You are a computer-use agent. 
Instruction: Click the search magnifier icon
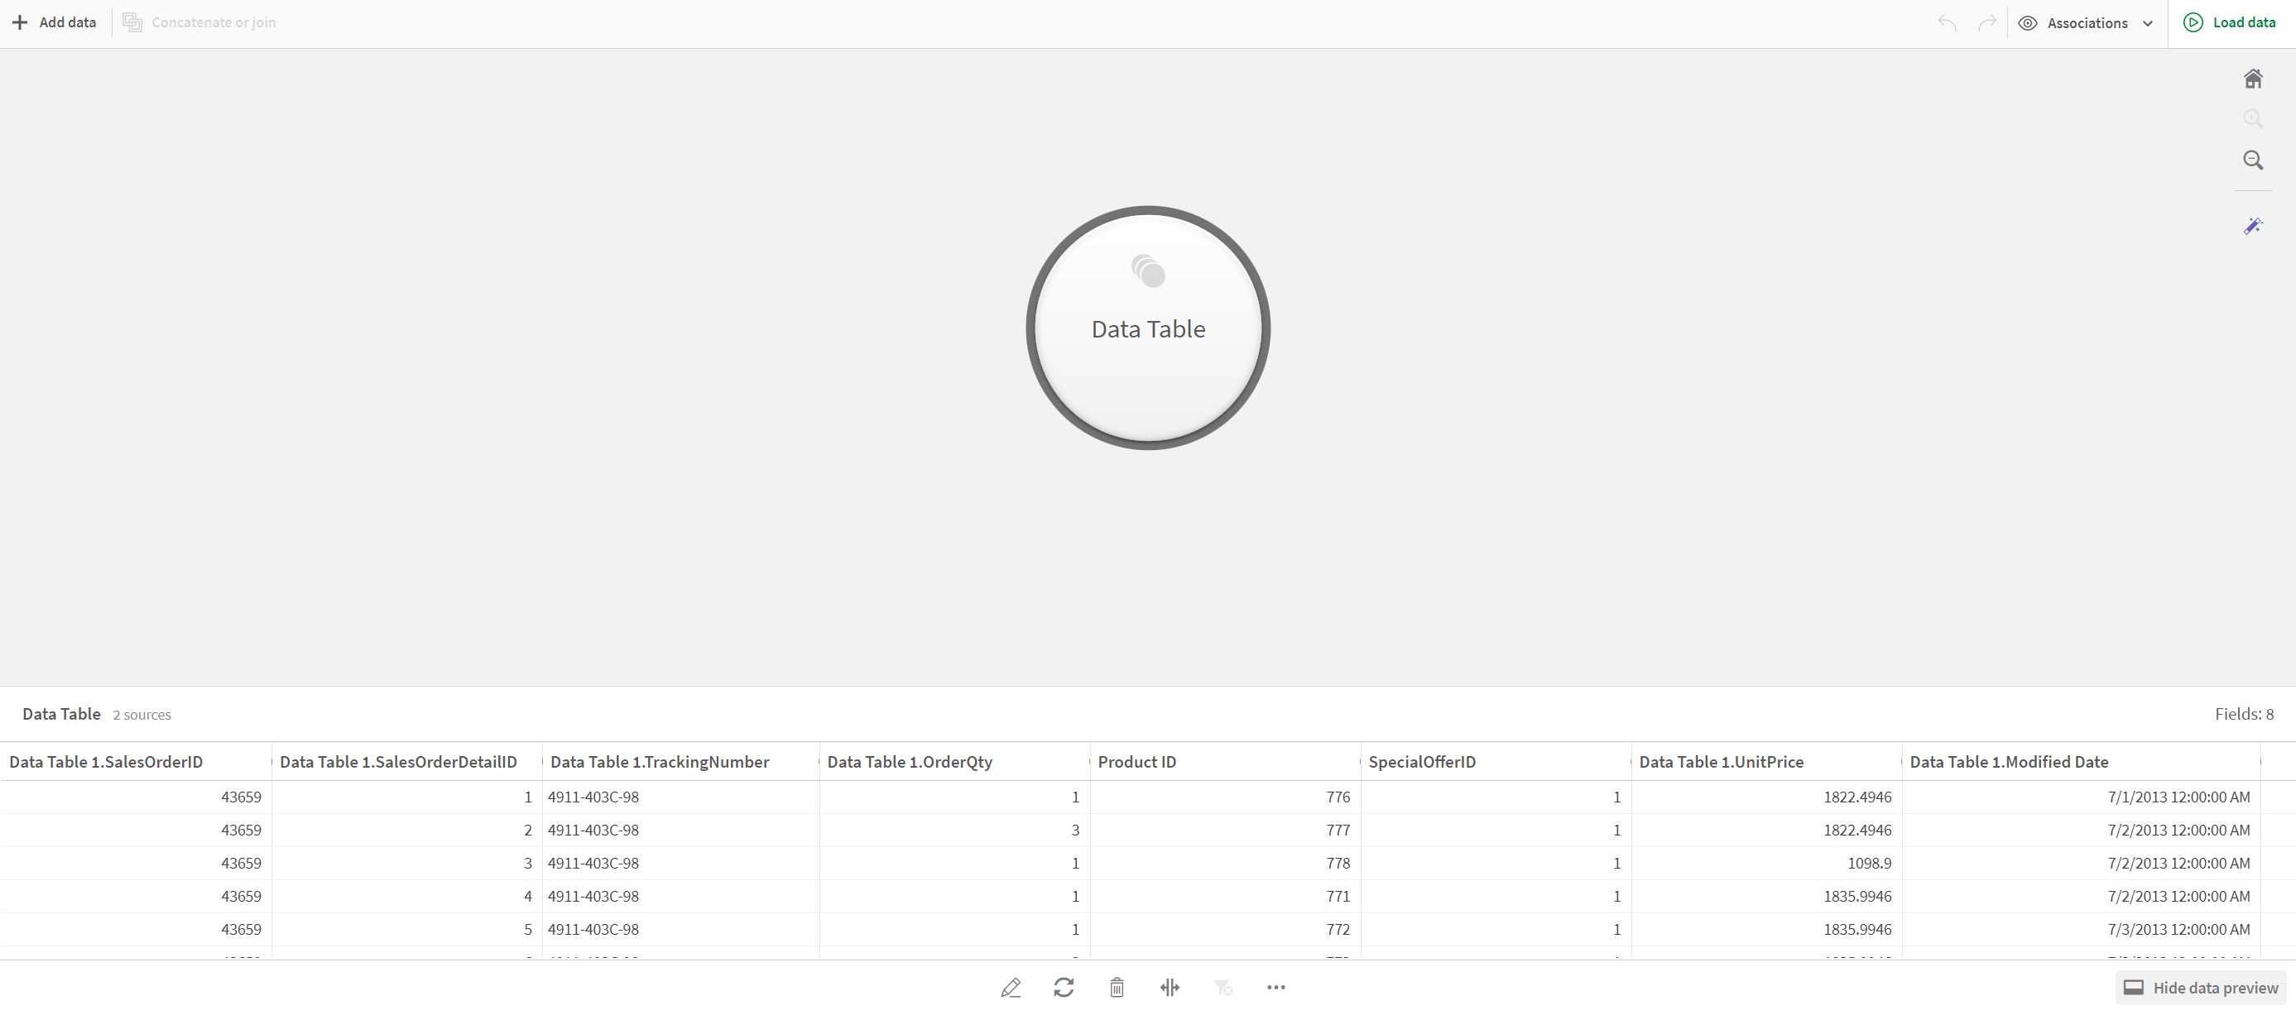(2254, 160)
